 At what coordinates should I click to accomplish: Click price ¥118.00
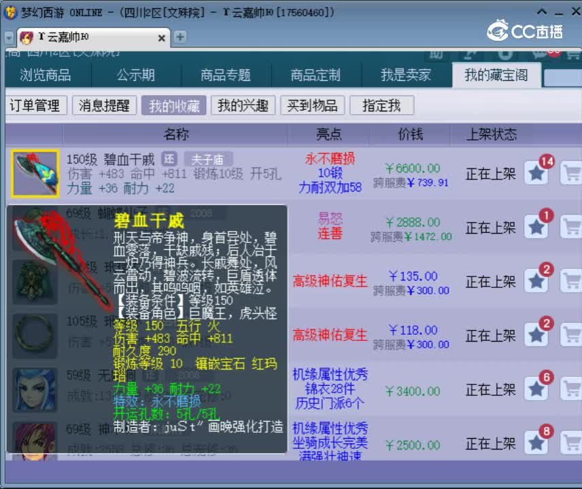(413, 330)
